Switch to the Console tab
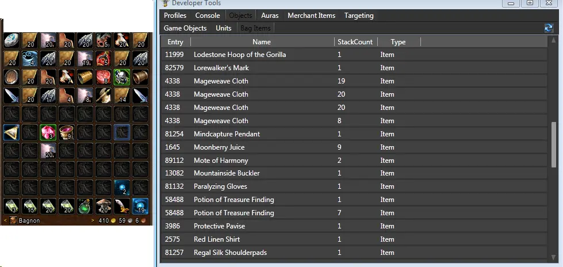The image size is (563, 267). pyautogui.click(x=208, y=16)
